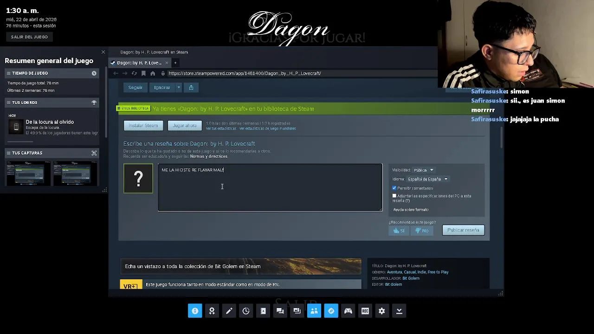Click the De la locura al olvido achievement
Image resolution: width=594 pixels, height=334 pixels.
[x=52, y=127]
